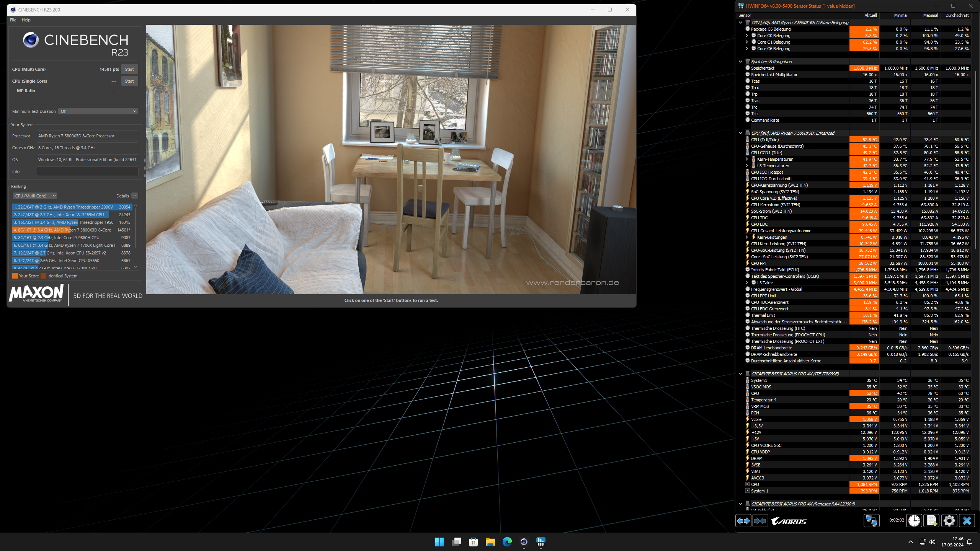Open CPU (Multi Core) ranking dropdown
This screenshot has height=551, width=980.
35,196
